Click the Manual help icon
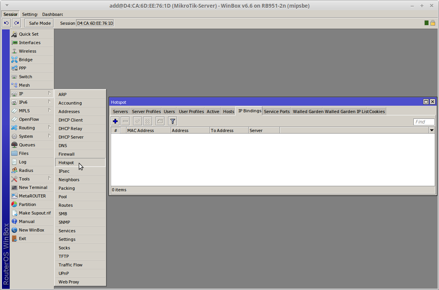The width and height of the screenshot is (439, 290). point(14,221)
